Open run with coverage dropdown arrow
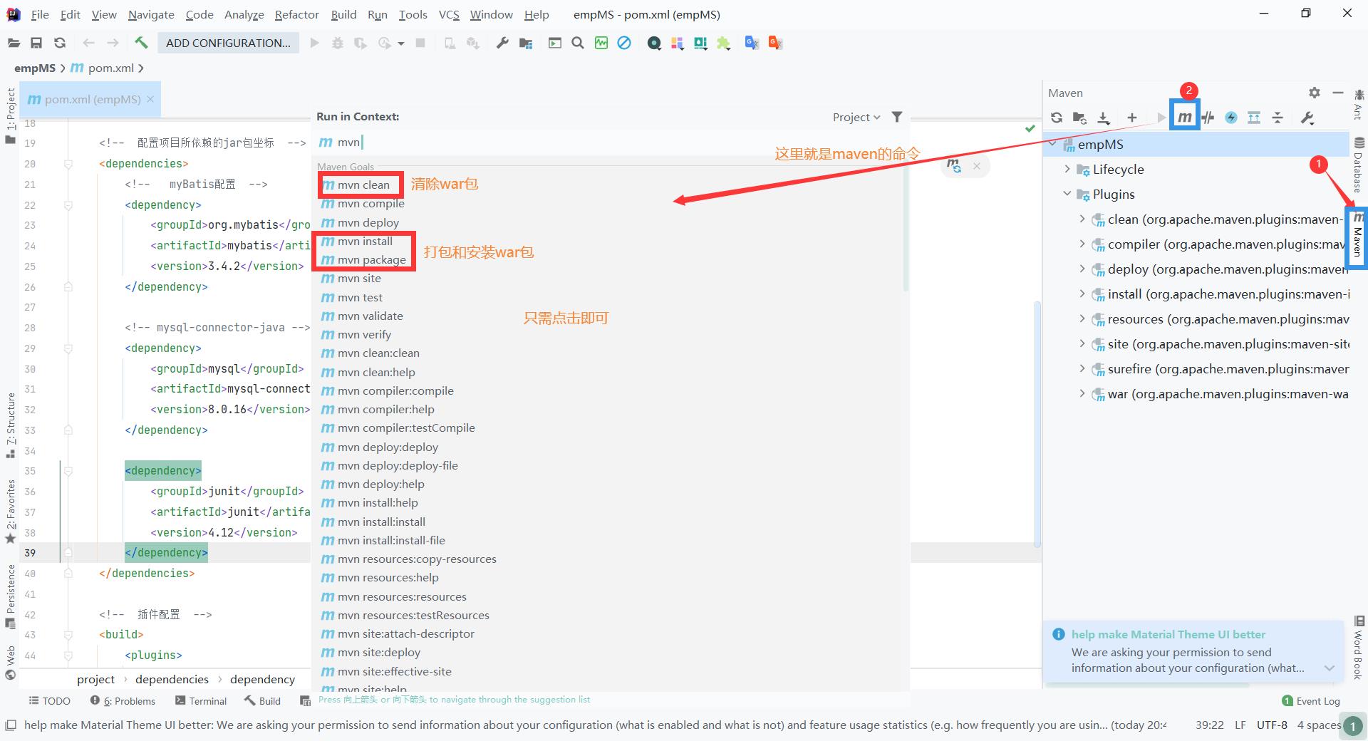Viewport: 1368px width, 741px height. click(x=401, y=43)
